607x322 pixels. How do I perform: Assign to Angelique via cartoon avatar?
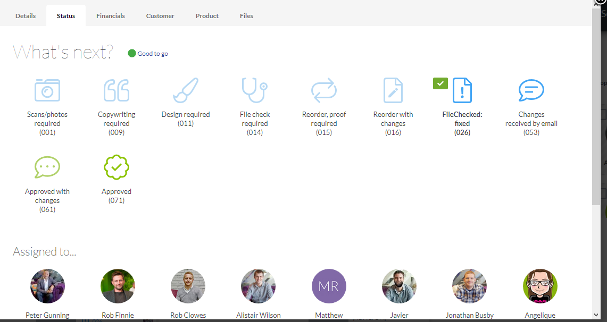click(x=540, y=286)
